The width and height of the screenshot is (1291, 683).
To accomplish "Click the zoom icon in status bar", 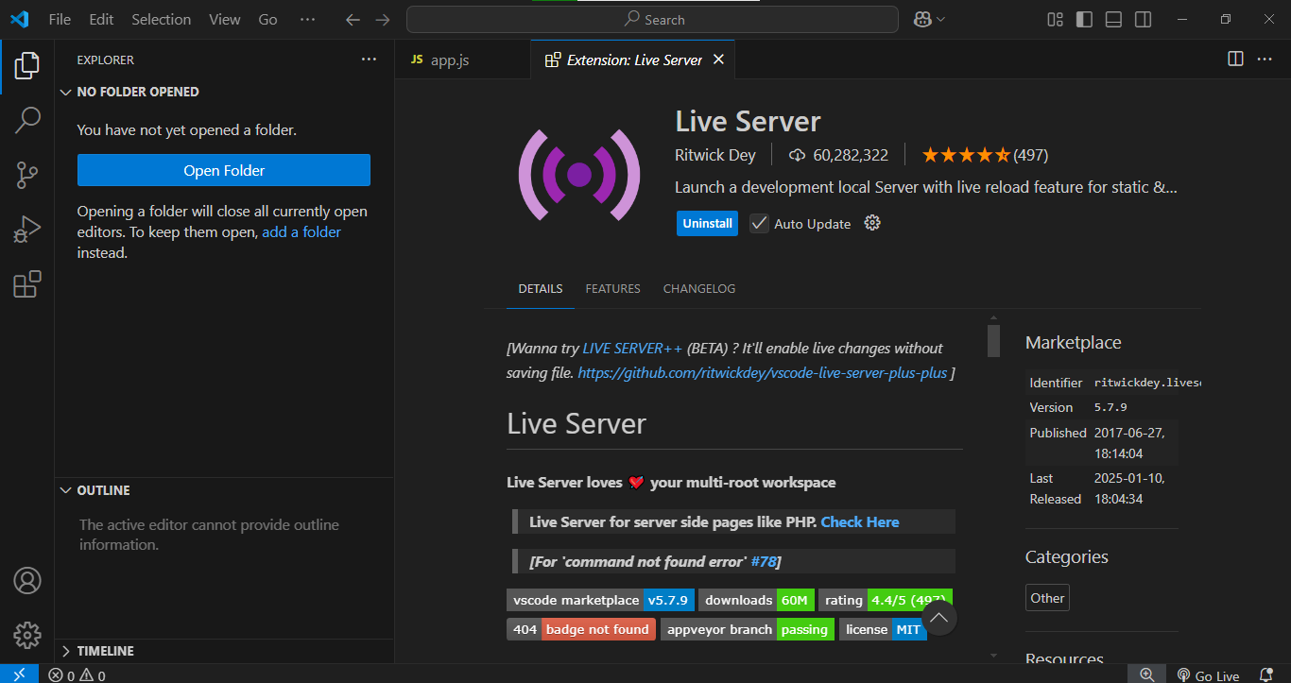I will (x=1146, y=674).
